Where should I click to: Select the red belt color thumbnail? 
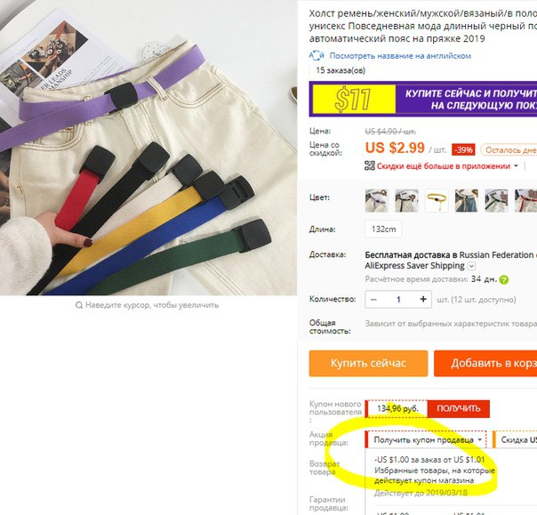(525, 200)
